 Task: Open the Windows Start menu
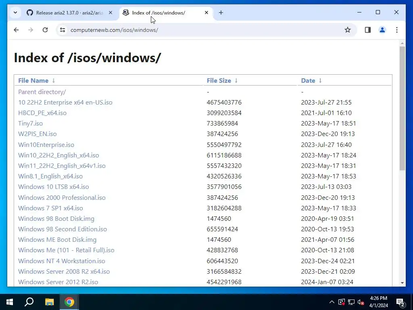click(x=10, y=302)
